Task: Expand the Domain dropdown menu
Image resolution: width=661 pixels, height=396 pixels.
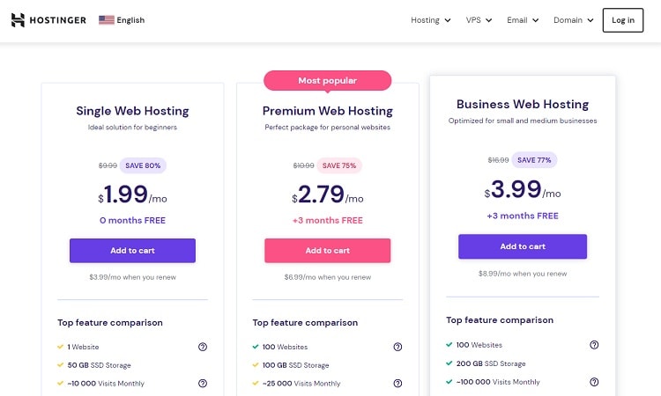Action: [574, 20]
